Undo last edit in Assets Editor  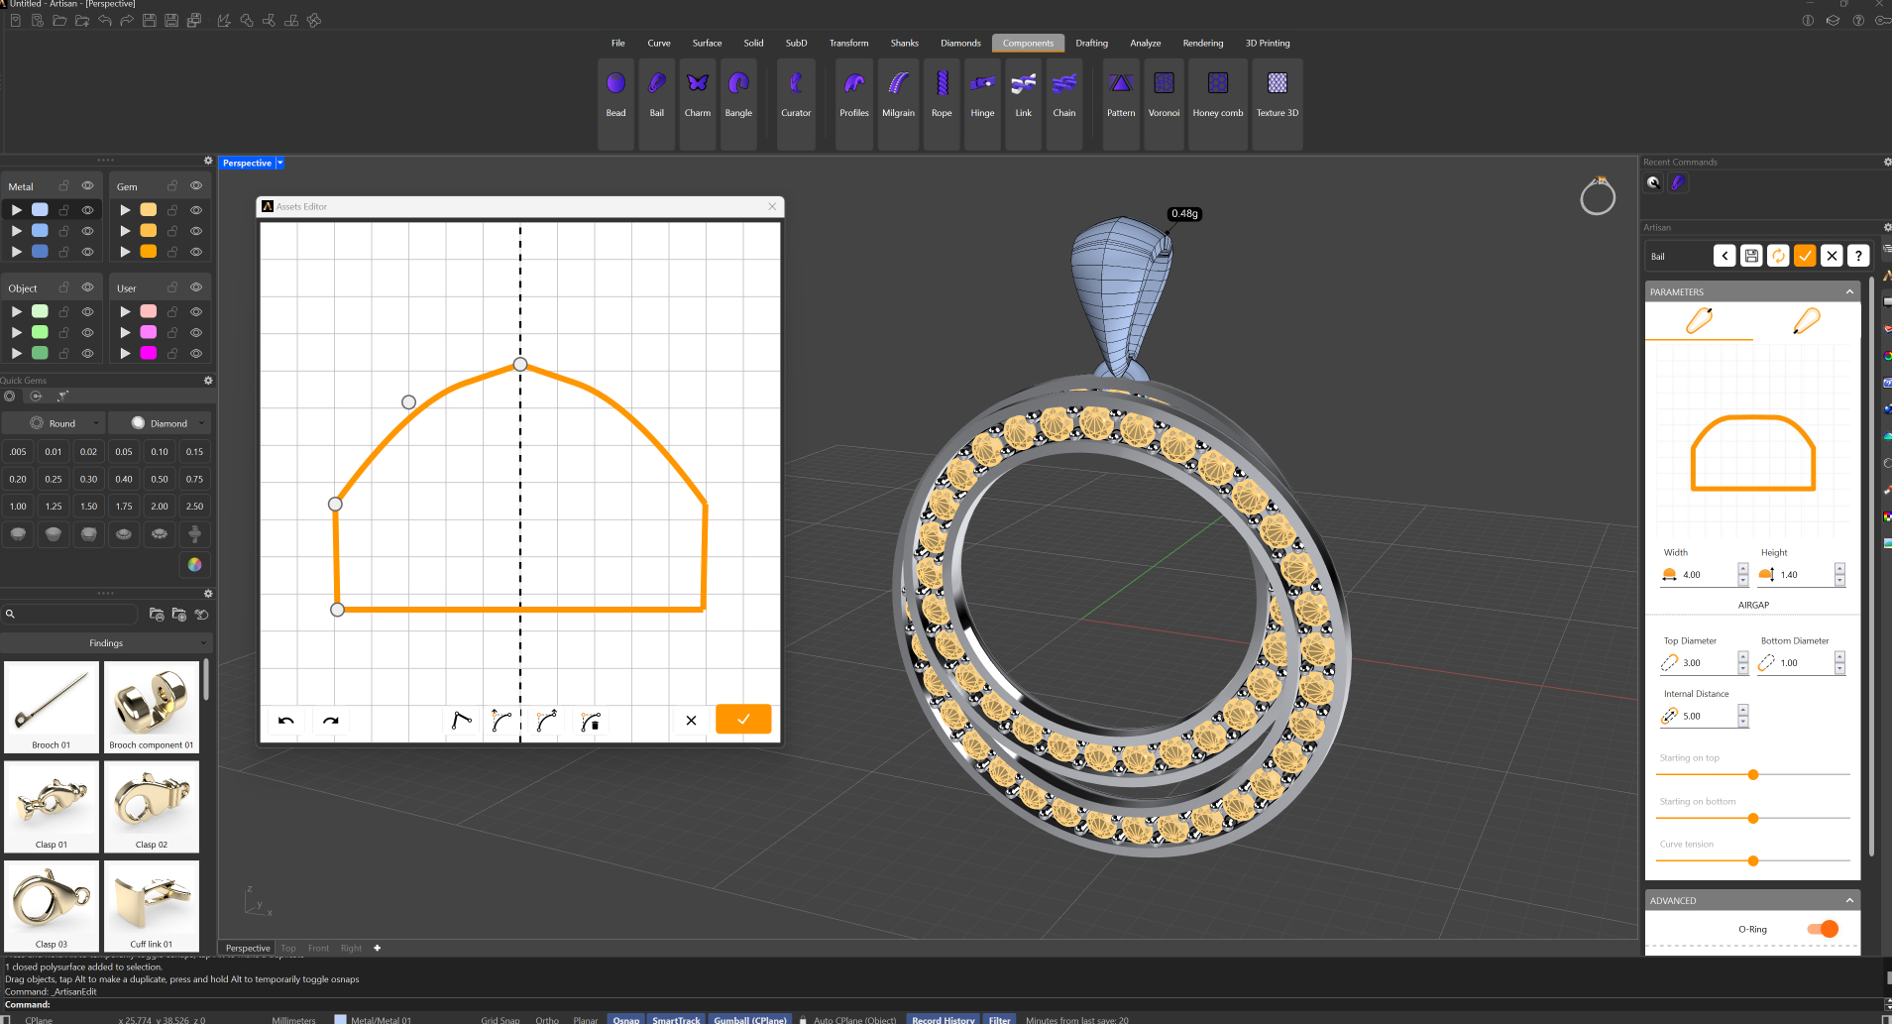[286, 721]
